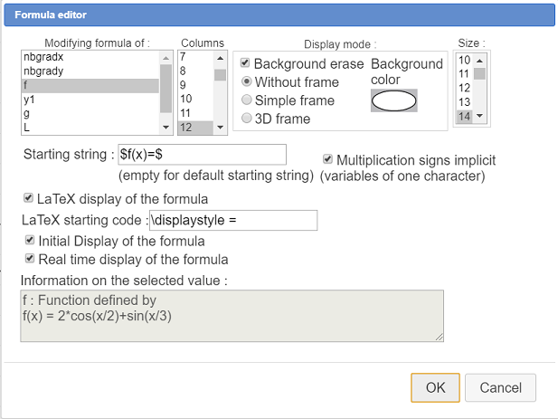Click the Starting string input field

point(202,154)
